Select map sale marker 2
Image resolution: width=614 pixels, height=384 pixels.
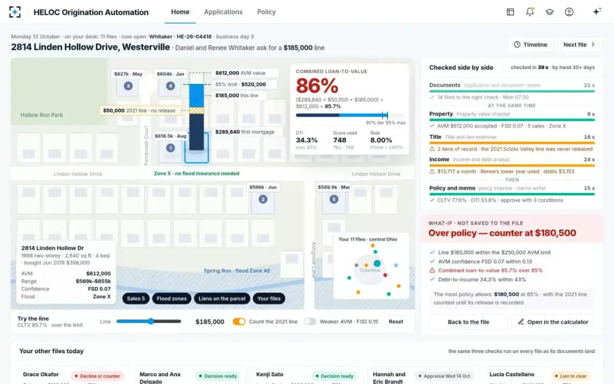[262, 199]
